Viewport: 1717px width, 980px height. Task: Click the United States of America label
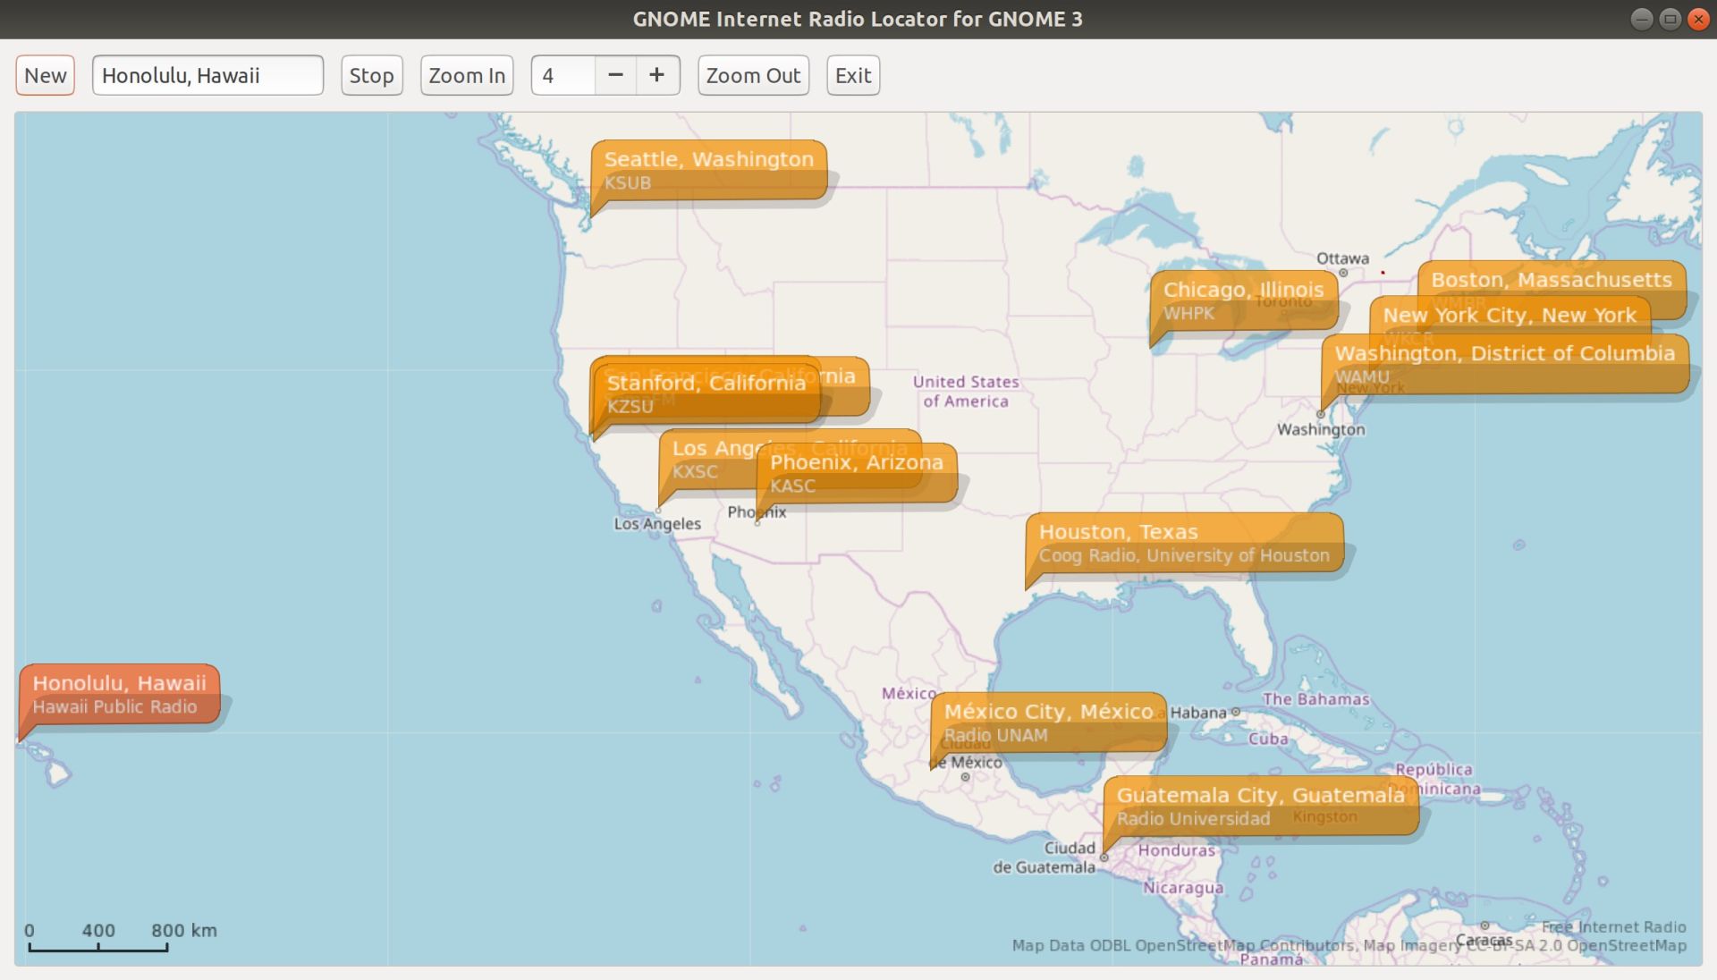click(966, 392)
